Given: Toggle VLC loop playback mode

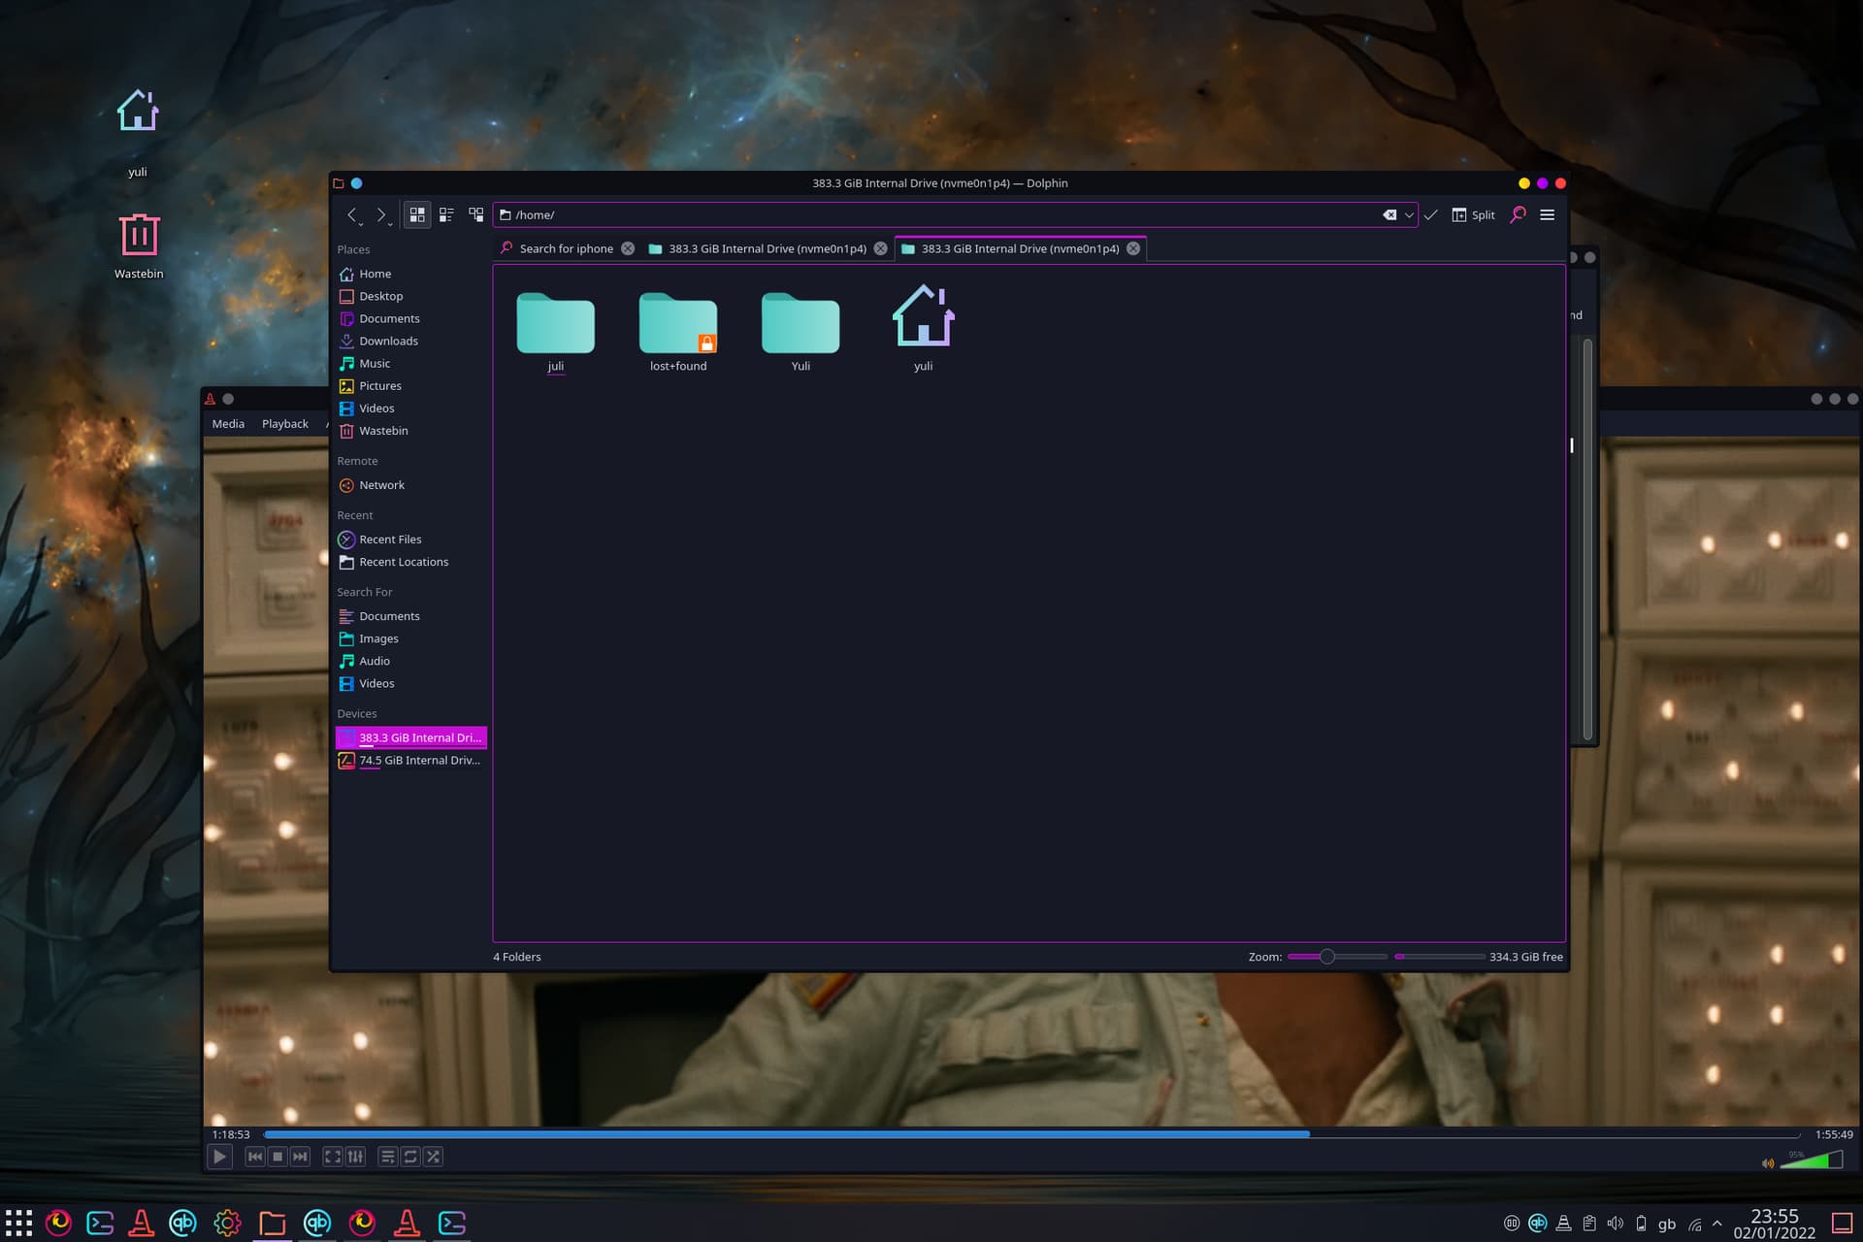Looking at the screenshot, I should 410,1157.
